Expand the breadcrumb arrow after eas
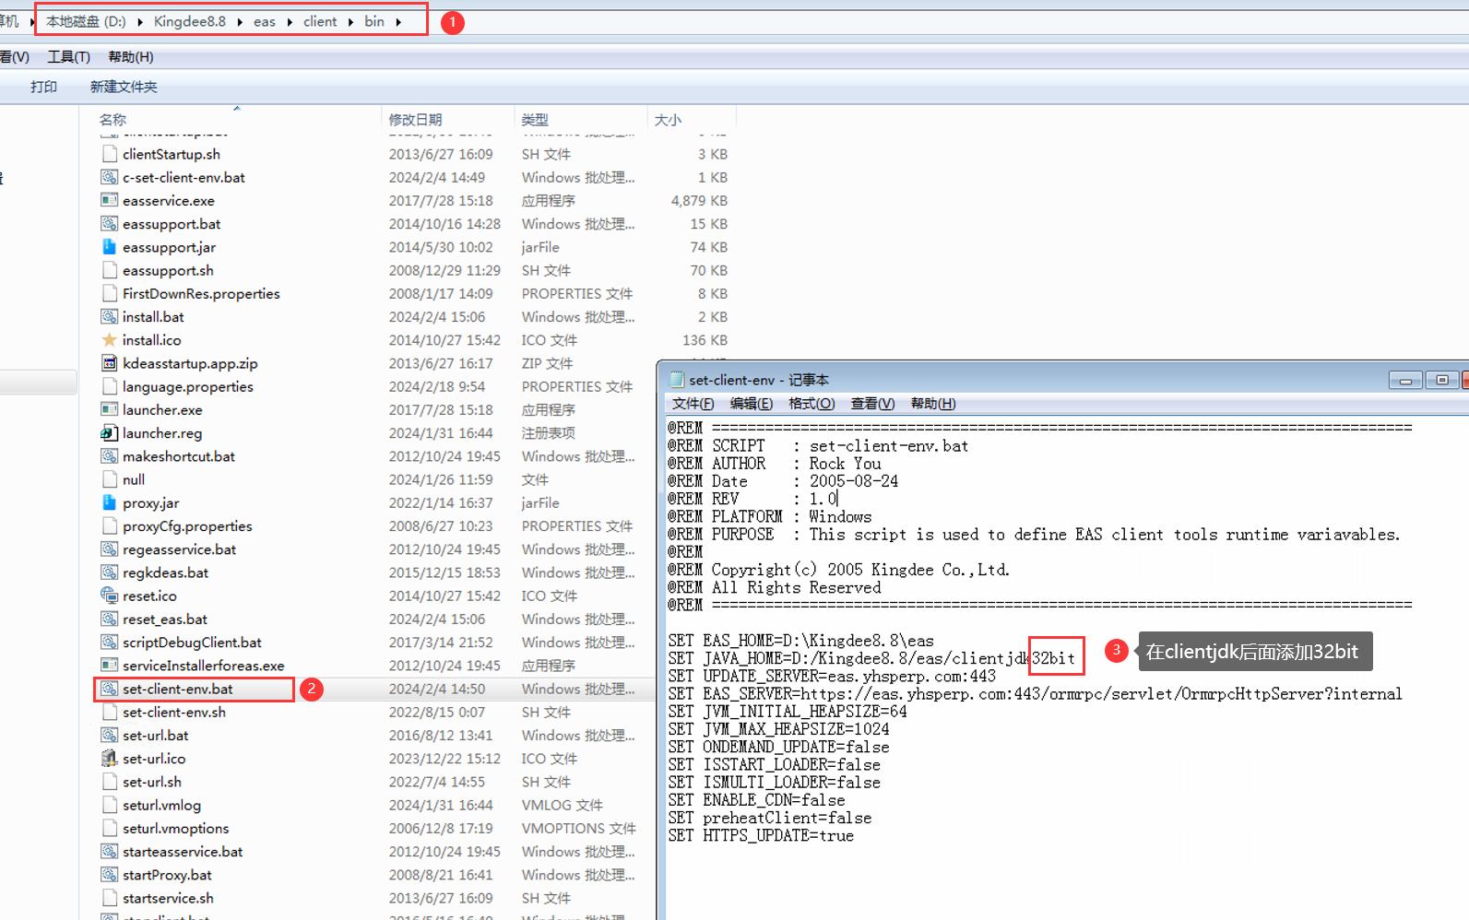Viewport: 1469px width, 920px height. [x=290, y=21]
